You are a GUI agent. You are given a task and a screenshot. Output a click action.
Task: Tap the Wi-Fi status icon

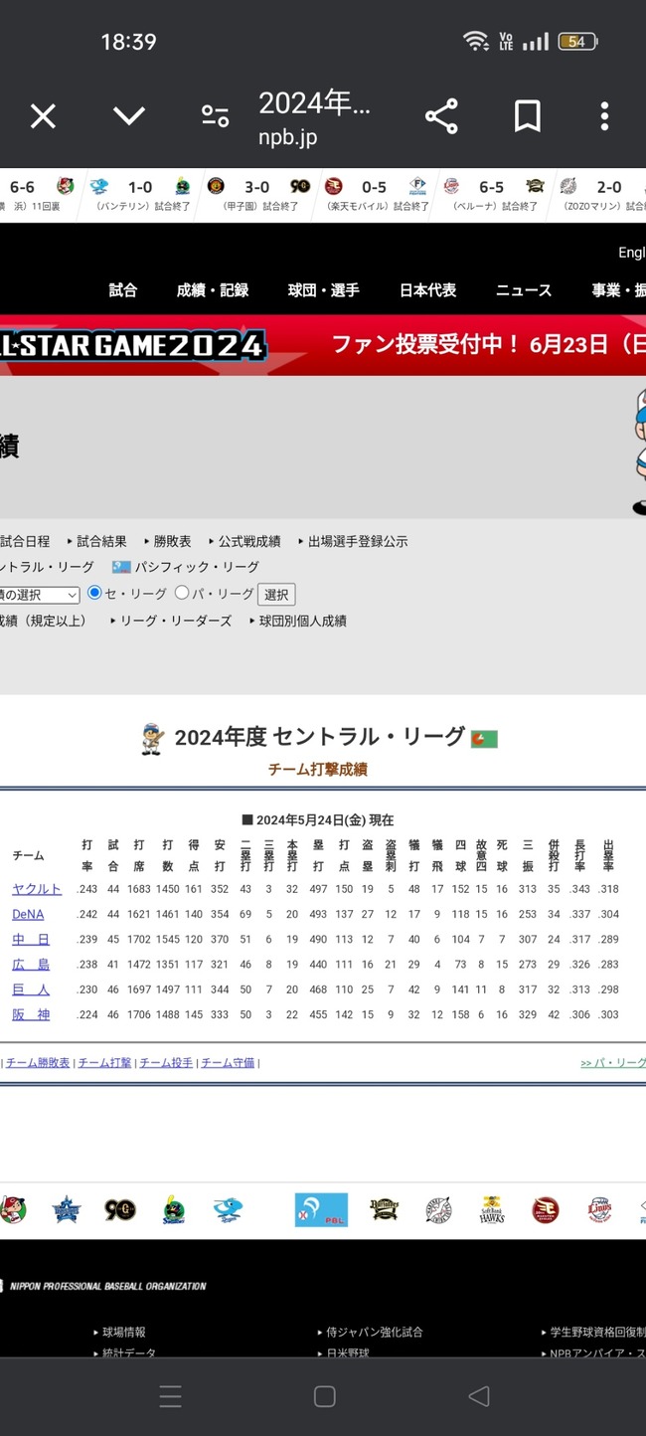pyautogui.click(x=476, y=41)
